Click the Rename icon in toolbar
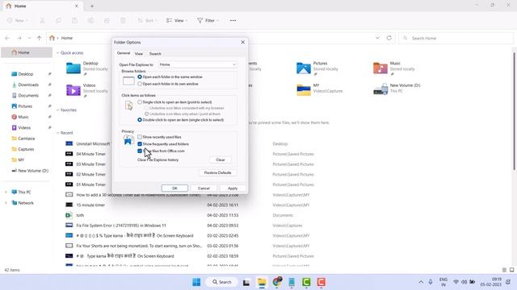The height and width of the screenshot is (290, 517). click(90, 20)
